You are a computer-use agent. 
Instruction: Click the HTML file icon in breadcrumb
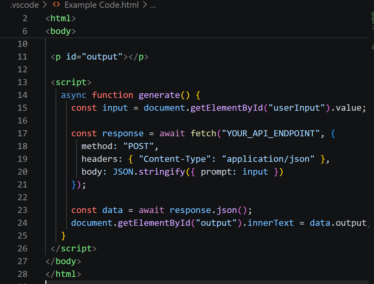pos(56,5)
